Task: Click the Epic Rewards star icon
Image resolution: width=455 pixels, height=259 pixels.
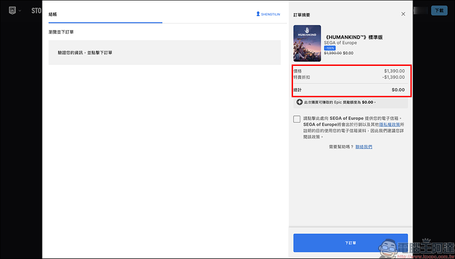Action: tap(299, 102)
